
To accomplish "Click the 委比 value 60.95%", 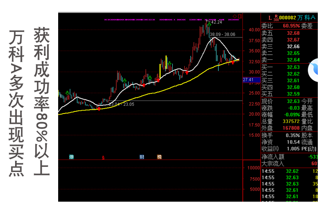I will click(291, 26).
